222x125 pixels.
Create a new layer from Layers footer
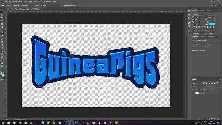[215, 119]
